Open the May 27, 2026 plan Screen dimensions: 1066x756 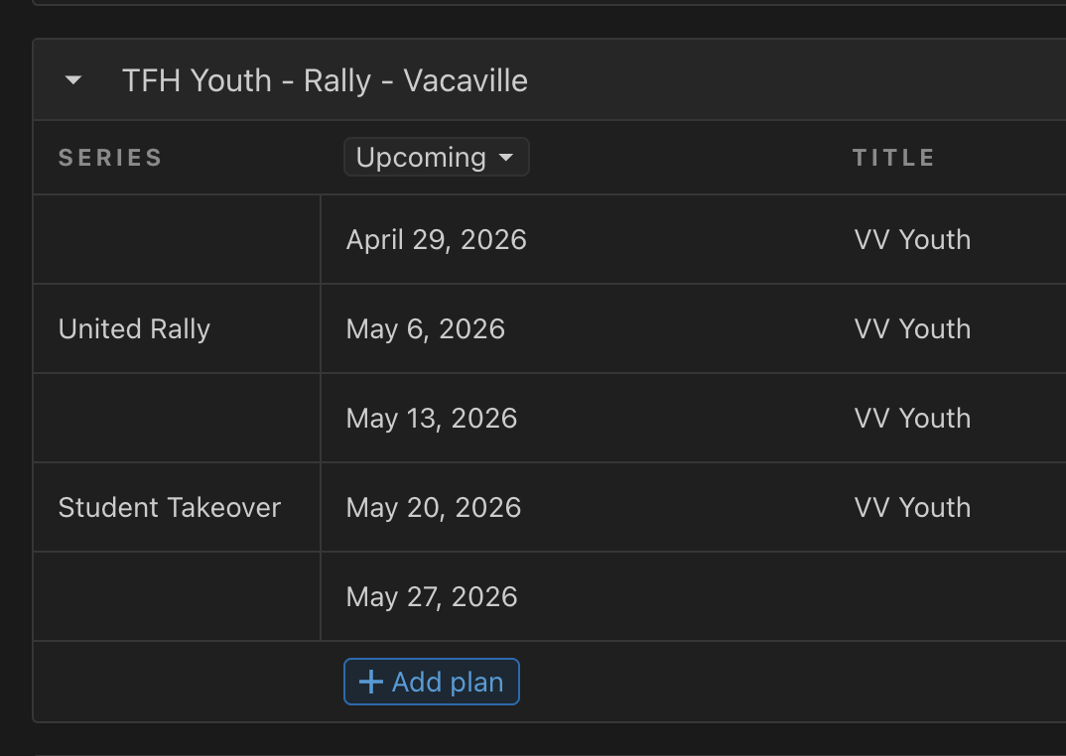[x=431, y=597]
